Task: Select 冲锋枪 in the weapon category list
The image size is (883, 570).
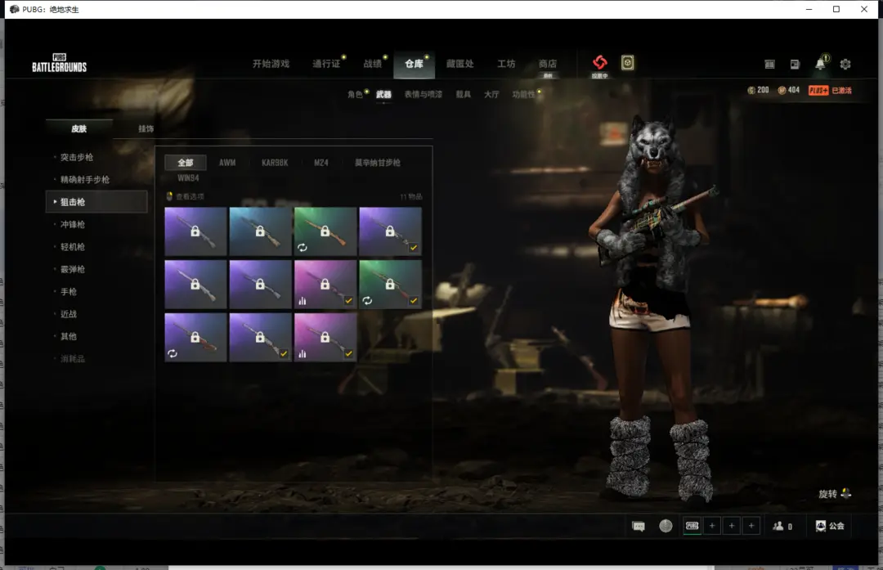Action: tap(73, 224)
